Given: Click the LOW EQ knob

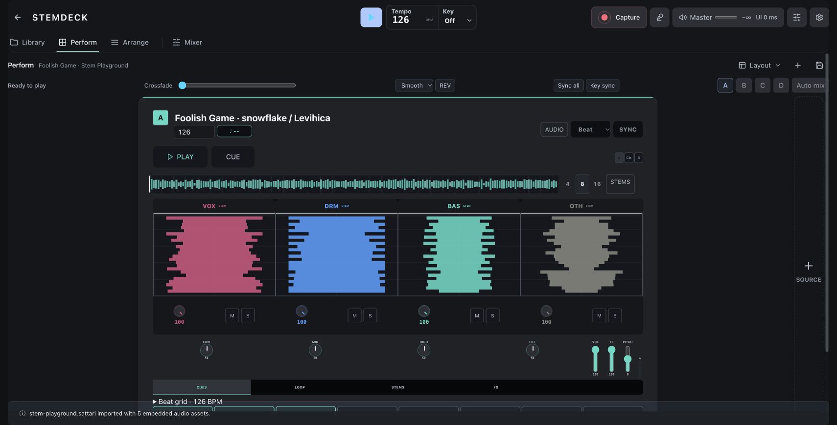Looking at the screenshot, I should point(207,350).
